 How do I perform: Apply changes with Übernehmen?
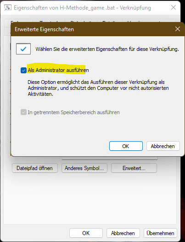[160, 233]
